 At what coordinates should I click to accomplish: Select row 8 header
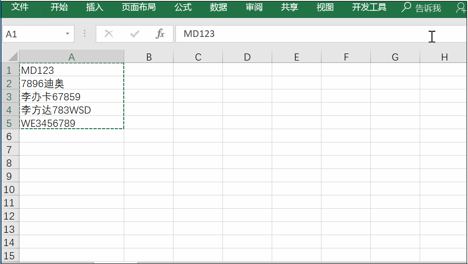[x=10, y=163]
